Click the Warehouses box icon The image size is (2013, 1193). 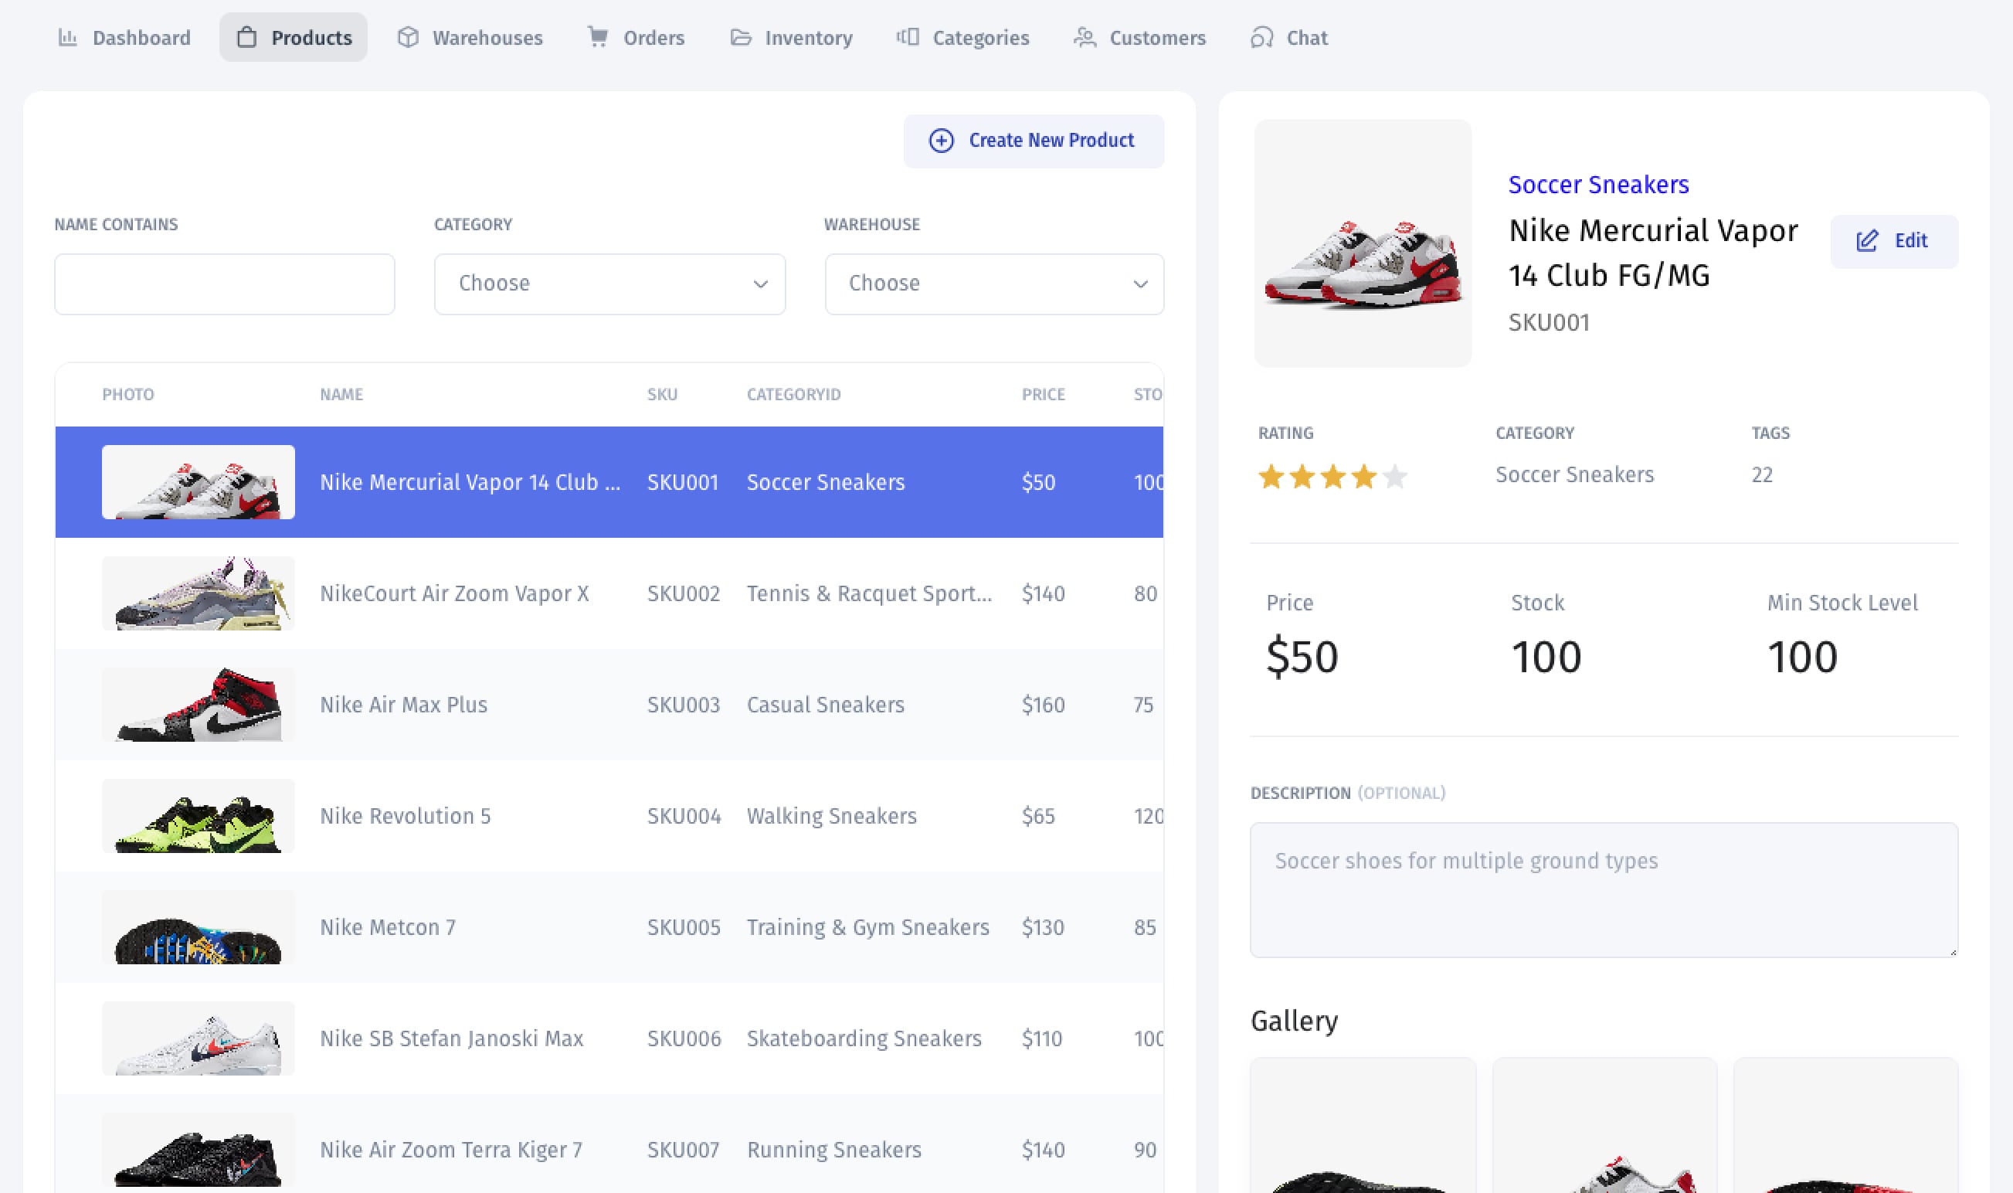(x=408, y=38)
